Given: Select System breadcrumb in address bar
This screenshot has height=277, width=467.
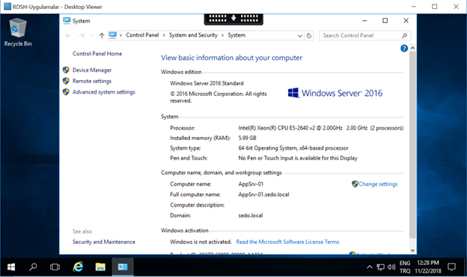Looking at the screenshot, I should (x=236, y=35).
